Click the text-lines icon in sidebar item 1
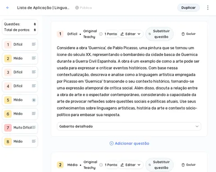 [x=34, y=44]
